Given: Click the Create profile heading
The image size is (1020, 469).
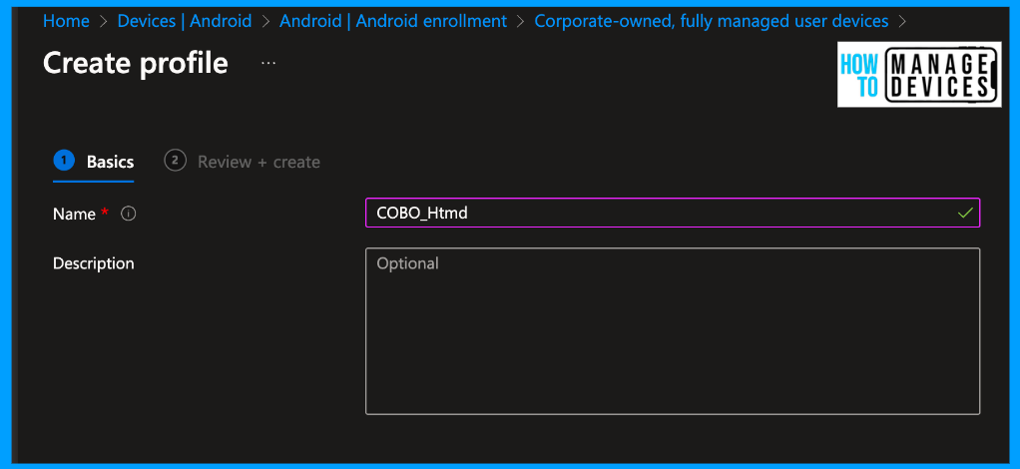Looking at the screenshot, I should point(136,63).
